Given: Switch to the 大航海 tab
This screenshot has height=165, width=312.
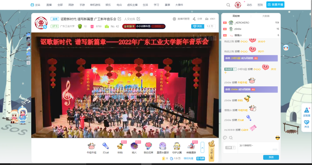Looking at the screenshot, I should pos(266,16).
